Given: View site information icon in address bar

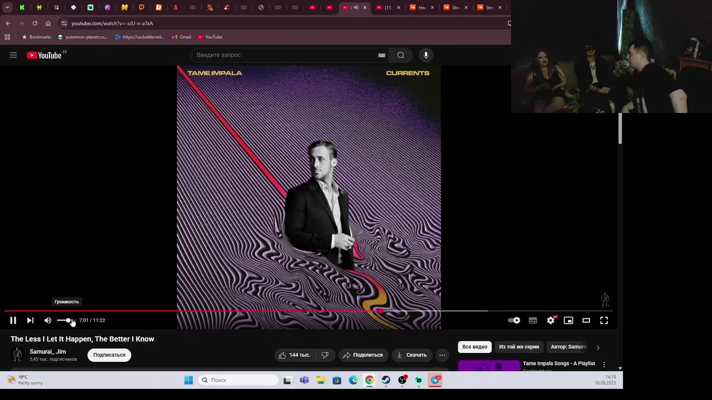Looking at the screenshot, I should 64,23.
